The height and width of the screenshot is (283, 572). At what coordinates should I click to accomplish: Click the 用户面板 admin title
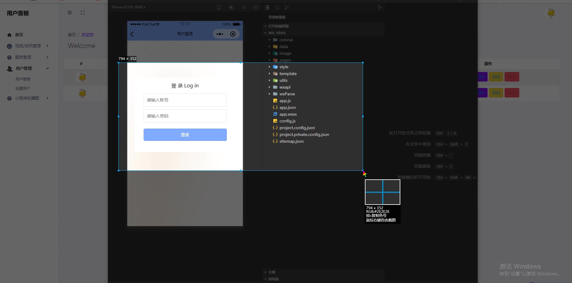(x=18, y=13)
